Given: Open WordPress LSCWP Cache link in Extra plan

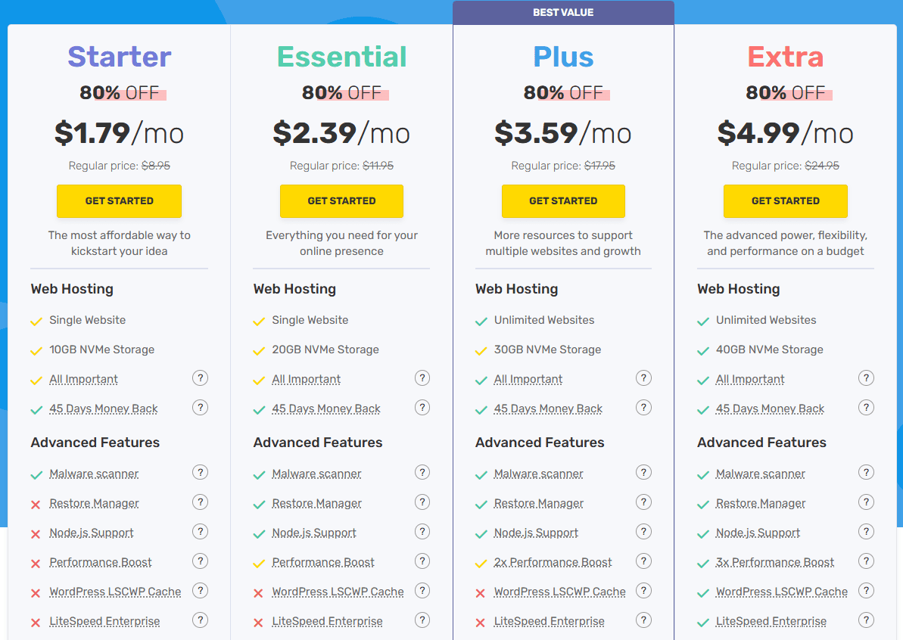Looking at the screenshot, I should pos(781,592).
